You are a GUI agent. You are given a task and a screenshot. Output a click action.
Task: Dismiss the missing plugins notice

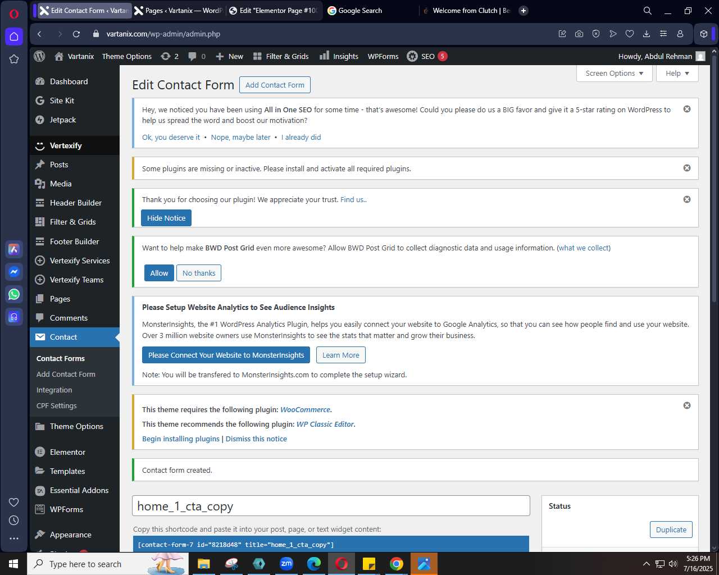pyautogui.click(x=687, y=168)
